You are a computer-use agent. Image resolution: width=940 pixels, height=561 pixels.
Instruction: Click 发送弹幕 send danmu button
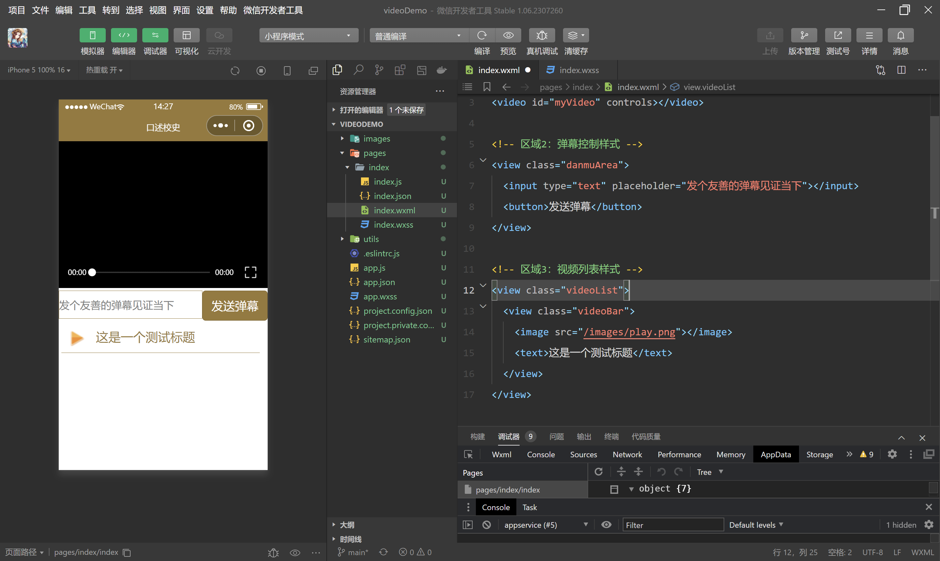point(233,307)
